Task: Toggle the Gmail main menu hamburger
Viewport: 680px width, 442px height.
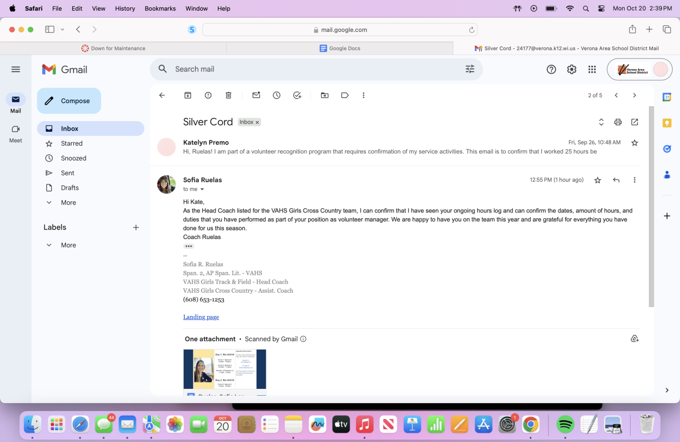Action: pos(15,69)
